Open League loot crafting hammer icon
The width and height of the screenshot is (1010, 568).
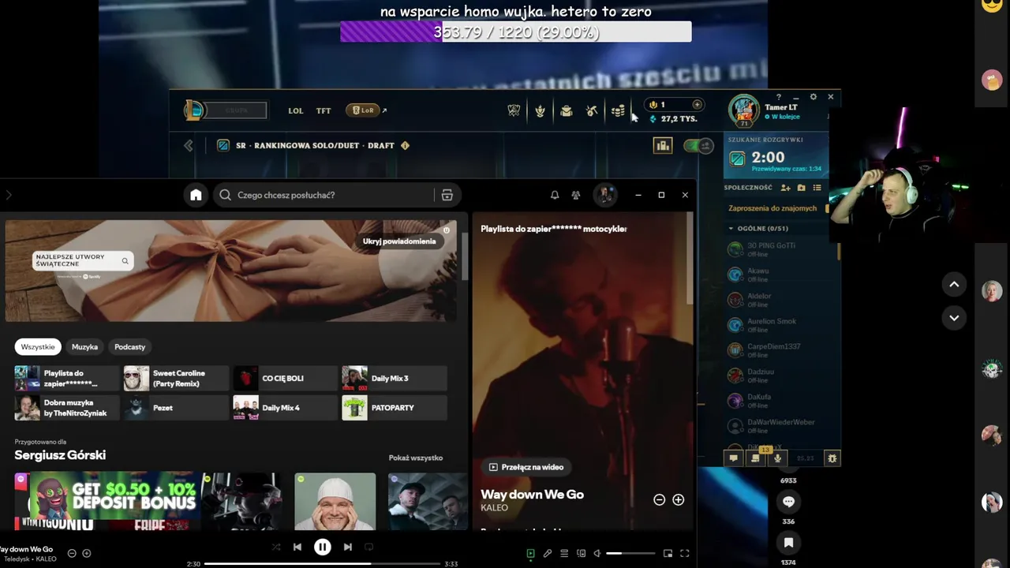click(592, 110)
